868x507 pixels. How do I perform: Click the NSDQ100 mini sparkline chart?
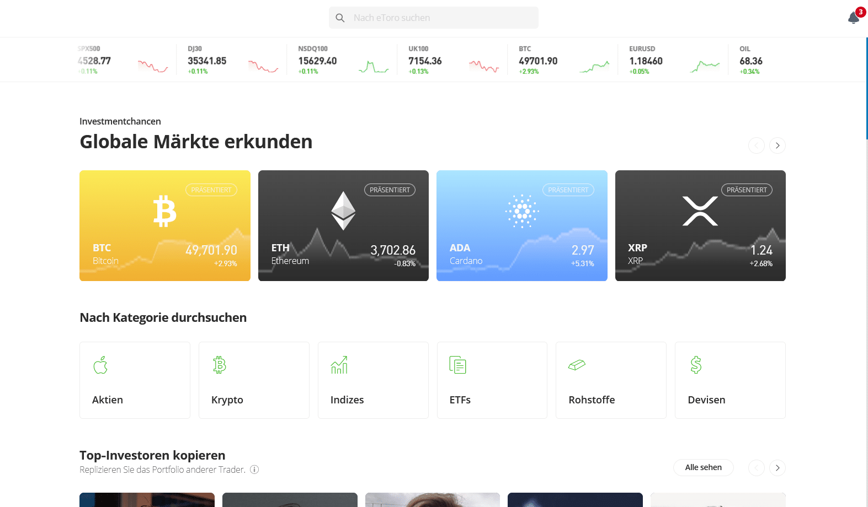374,67
